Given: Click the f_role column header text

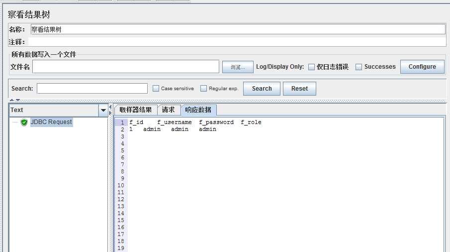Looking at the screenshot, I should tap(251, 123).
